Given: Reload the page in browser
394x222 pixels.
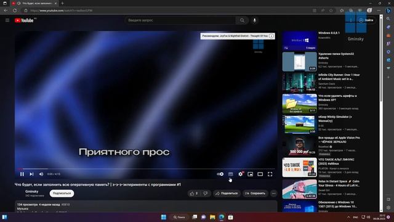Looking at the screenshot, I should (x=15, y=10).
